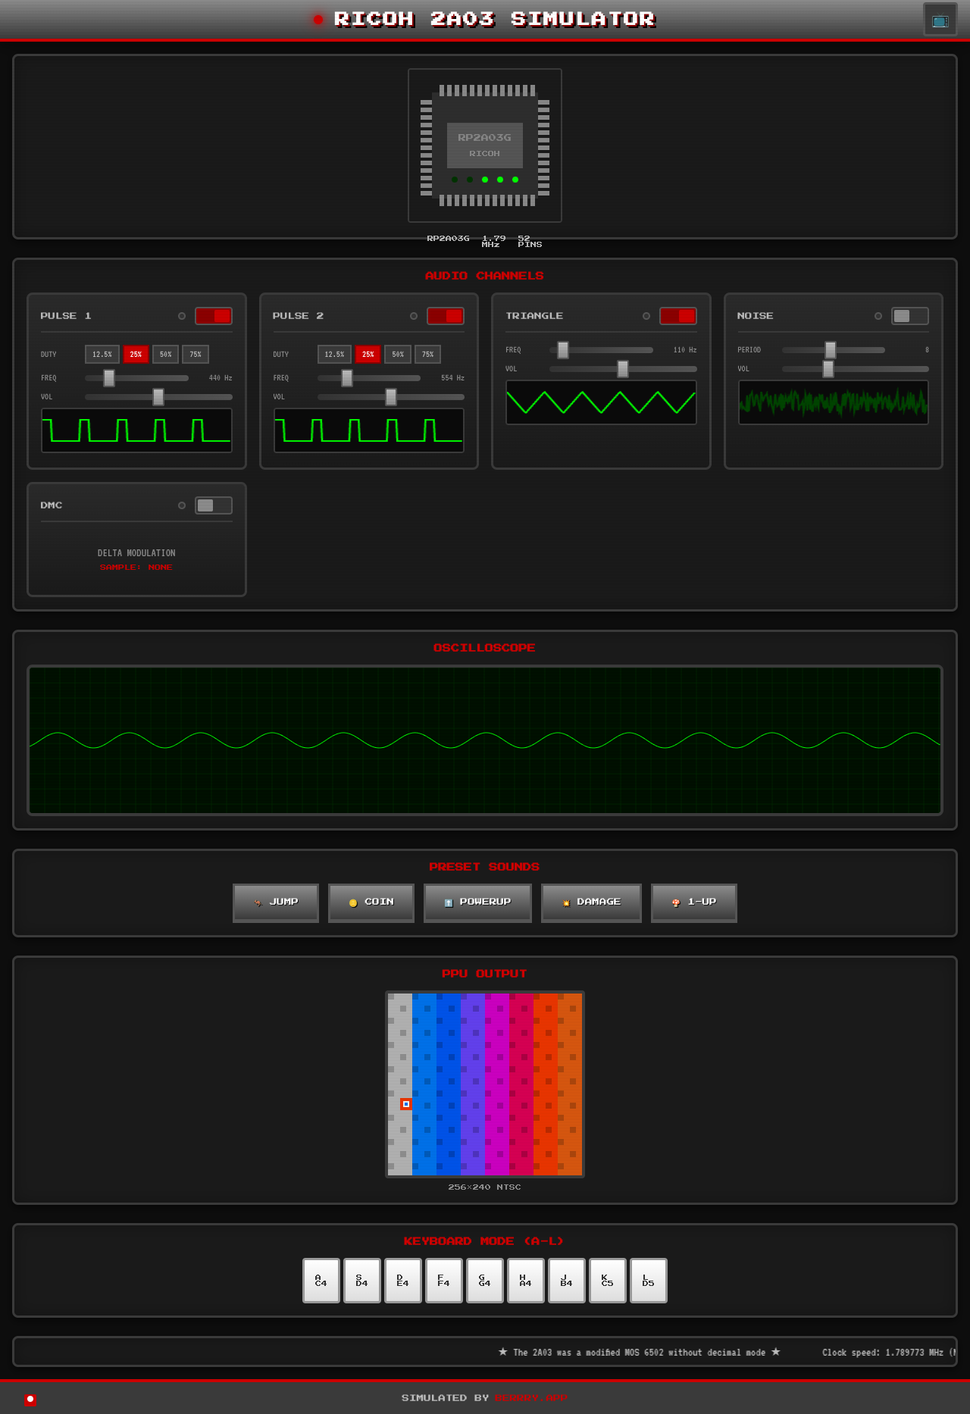This screenshot has height=1414, width=970.
Task: Turn off the Triangle channel switch
Action: (678, 316)
